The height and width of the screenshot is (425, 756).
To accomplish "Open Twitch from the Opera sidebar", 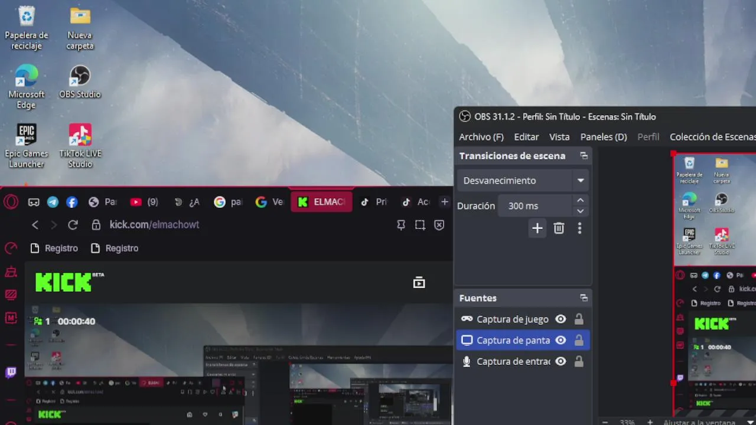I will tap(11, 372).
